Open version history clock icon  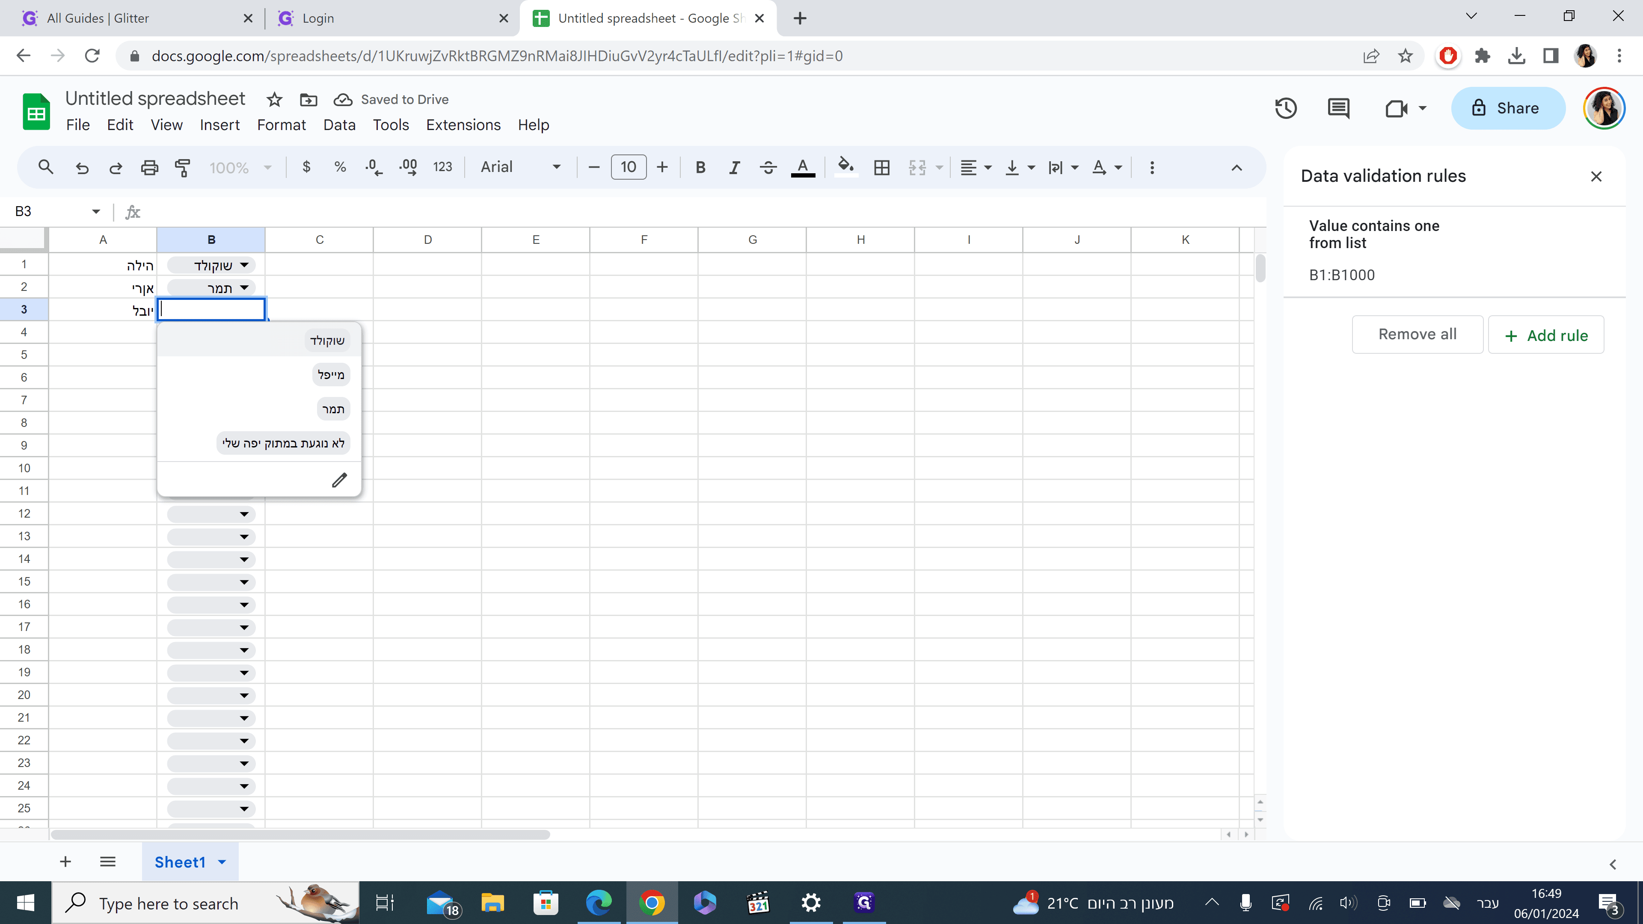coord(1286,108)
